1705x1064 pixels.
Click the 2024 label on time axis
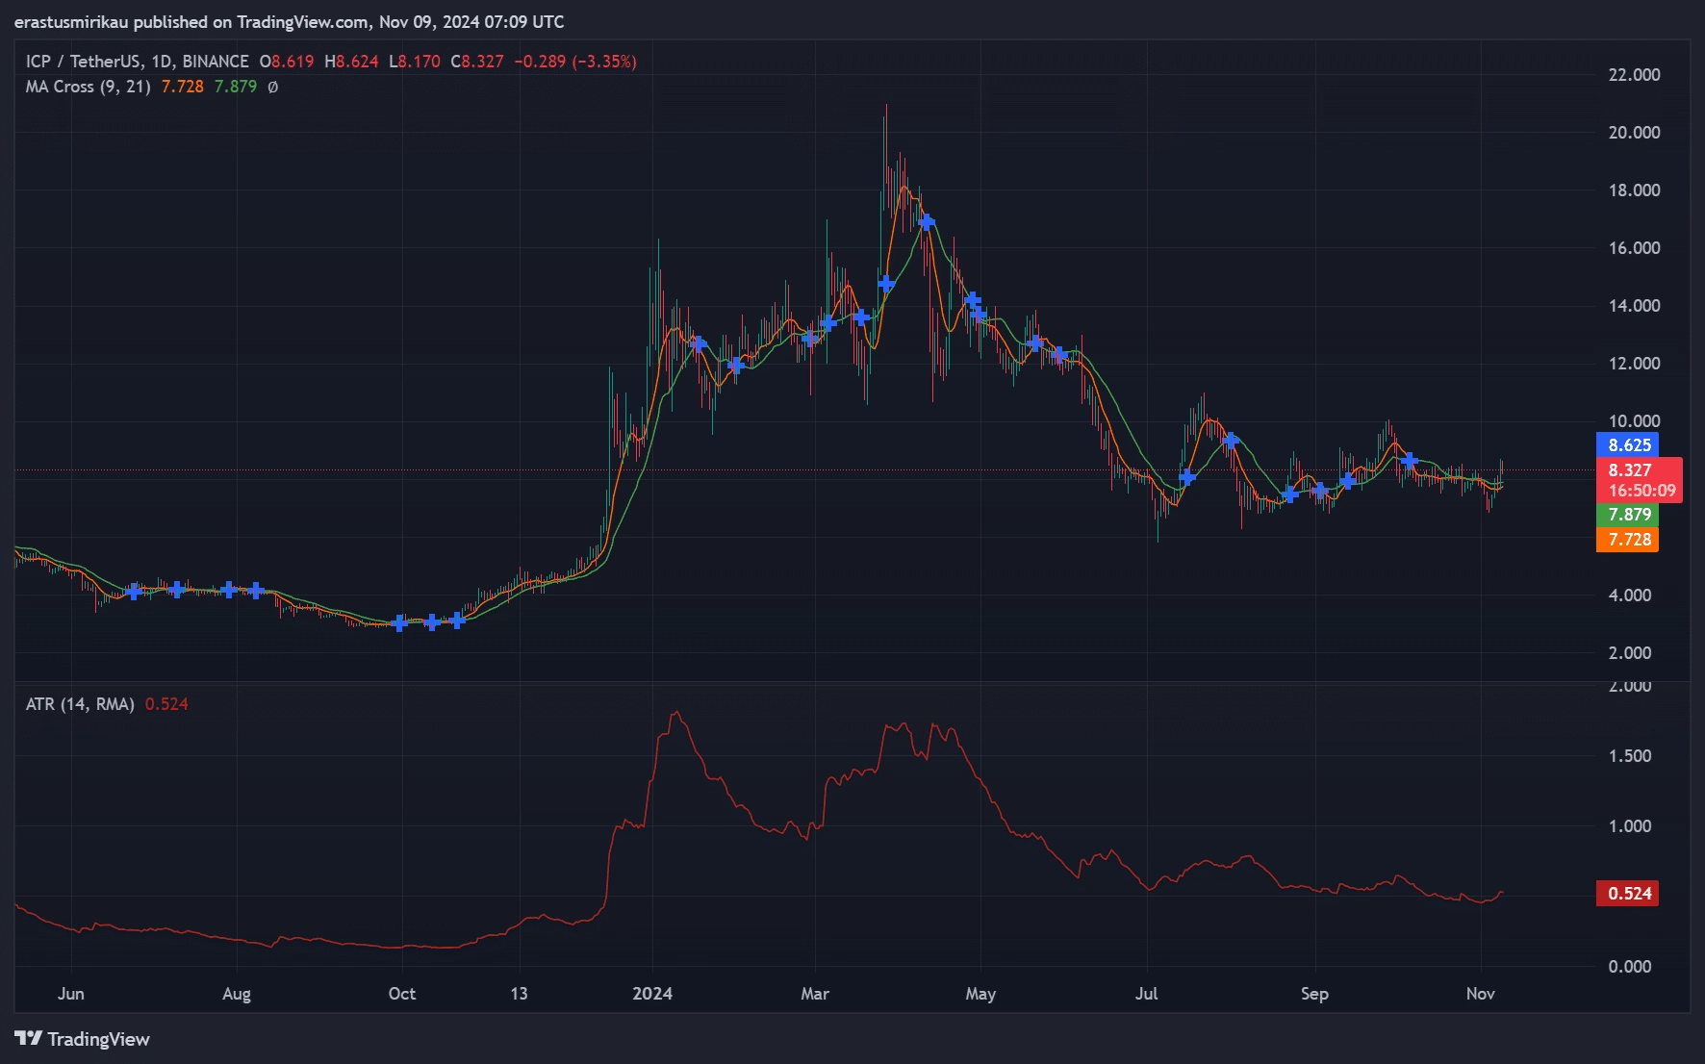tap(652, 994)
